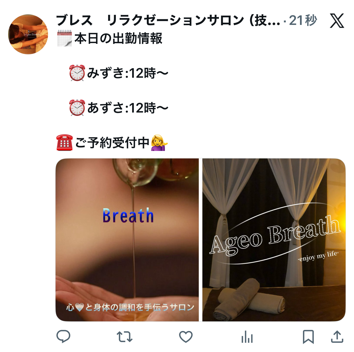Open the 21秒 timestamp link
The height and width of the screenshot is (352, 354).
point(303,20)
